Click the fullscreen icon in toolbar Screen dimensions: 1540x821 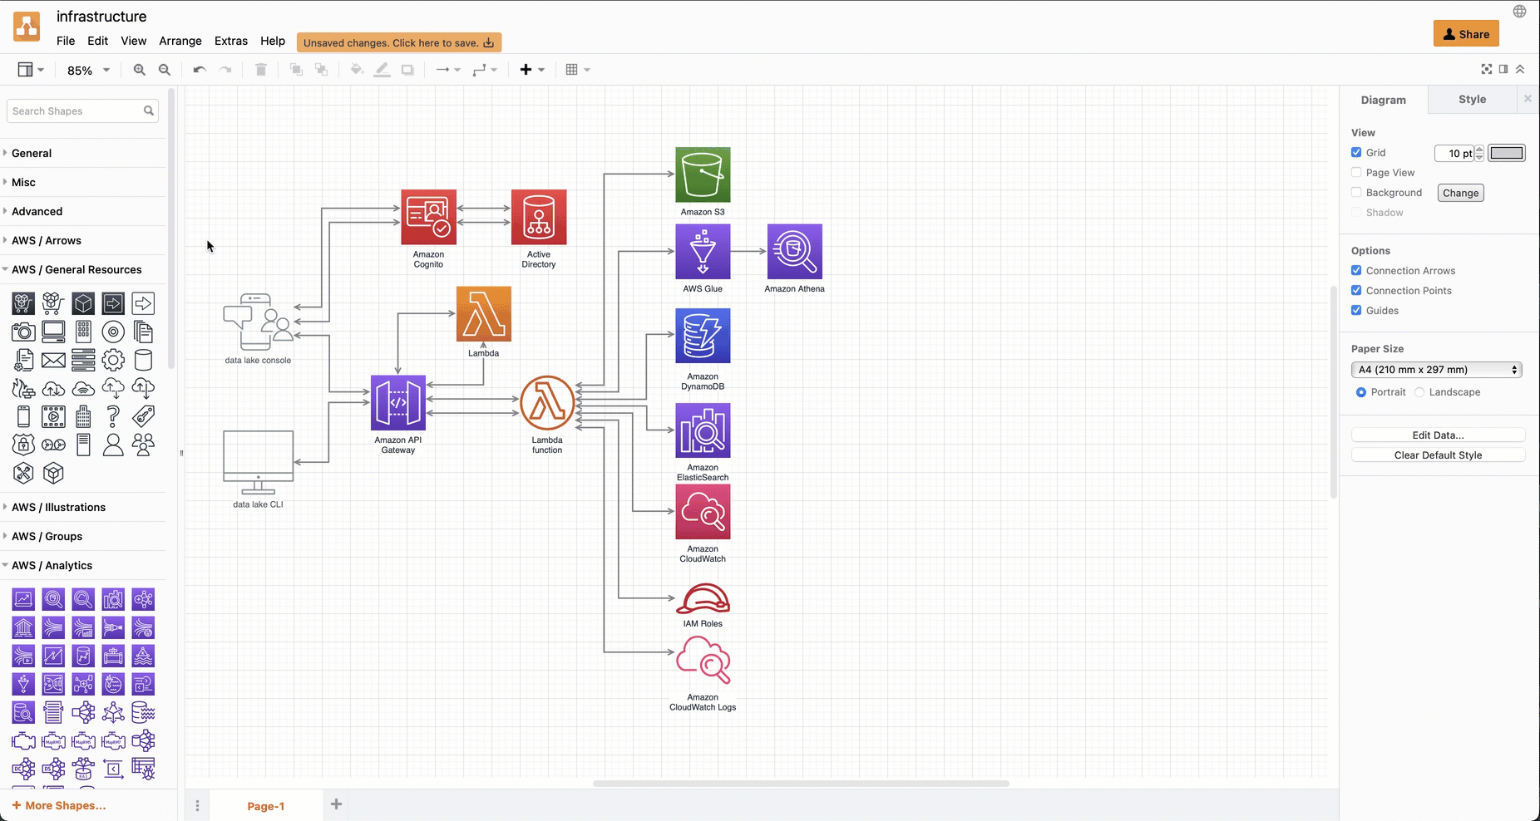click(1486, 69)
